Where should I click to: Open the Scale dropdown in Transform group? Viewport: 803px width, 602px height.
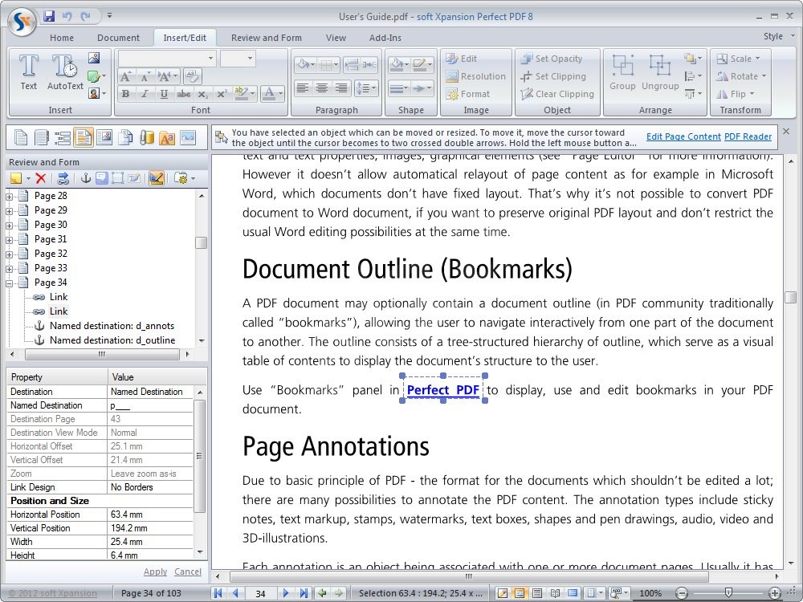(x=738, y=59)
